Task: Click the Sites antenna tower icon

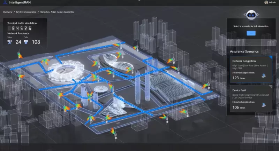Action: pyautogui.click(x=10, y=42)
